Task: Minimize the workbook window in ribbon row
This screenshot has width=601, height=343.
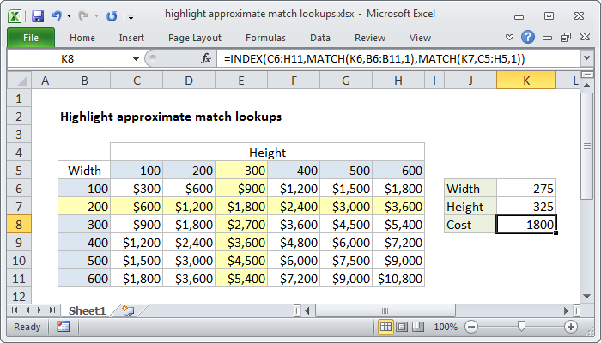Action: point(548,38)
